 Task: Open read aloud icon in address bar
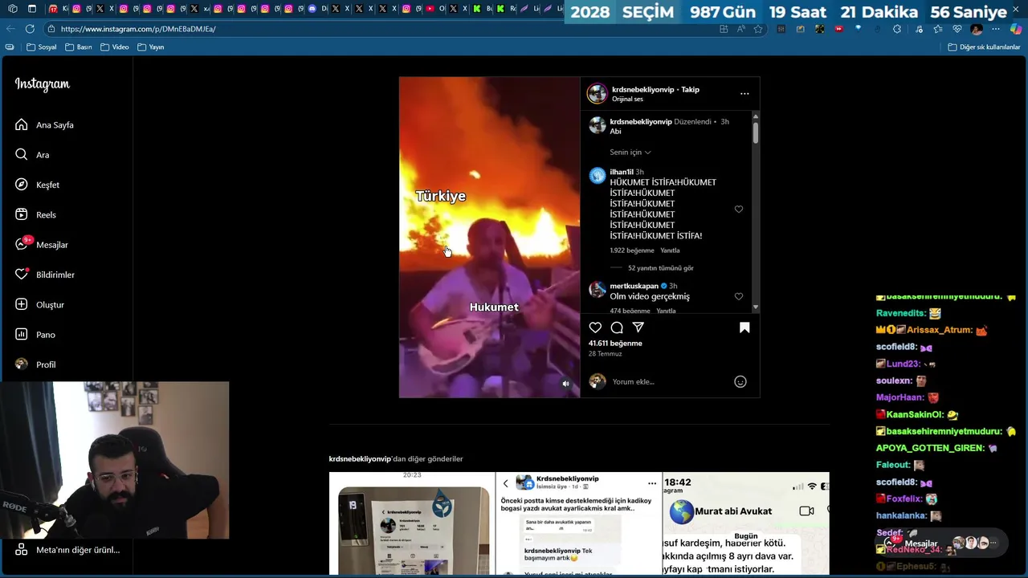tap(740, 29)
